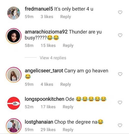
Task: Open the longspoonkitchen username link
Action: [44, 99]
